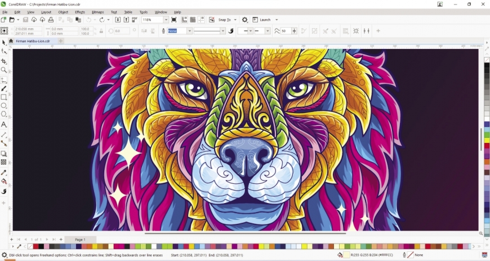Click the Publish to PDF icon

coord(135,20)
